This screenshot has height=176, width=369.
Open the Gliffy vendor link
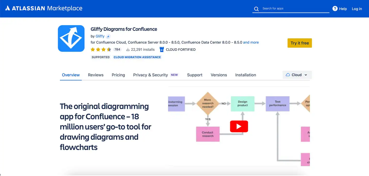click(x=100, y=36)
